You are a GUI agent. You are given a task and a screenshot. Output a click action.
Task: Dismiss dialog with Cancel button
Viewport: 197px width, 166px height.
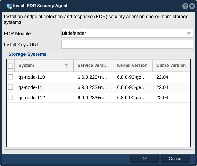(175, 159)
